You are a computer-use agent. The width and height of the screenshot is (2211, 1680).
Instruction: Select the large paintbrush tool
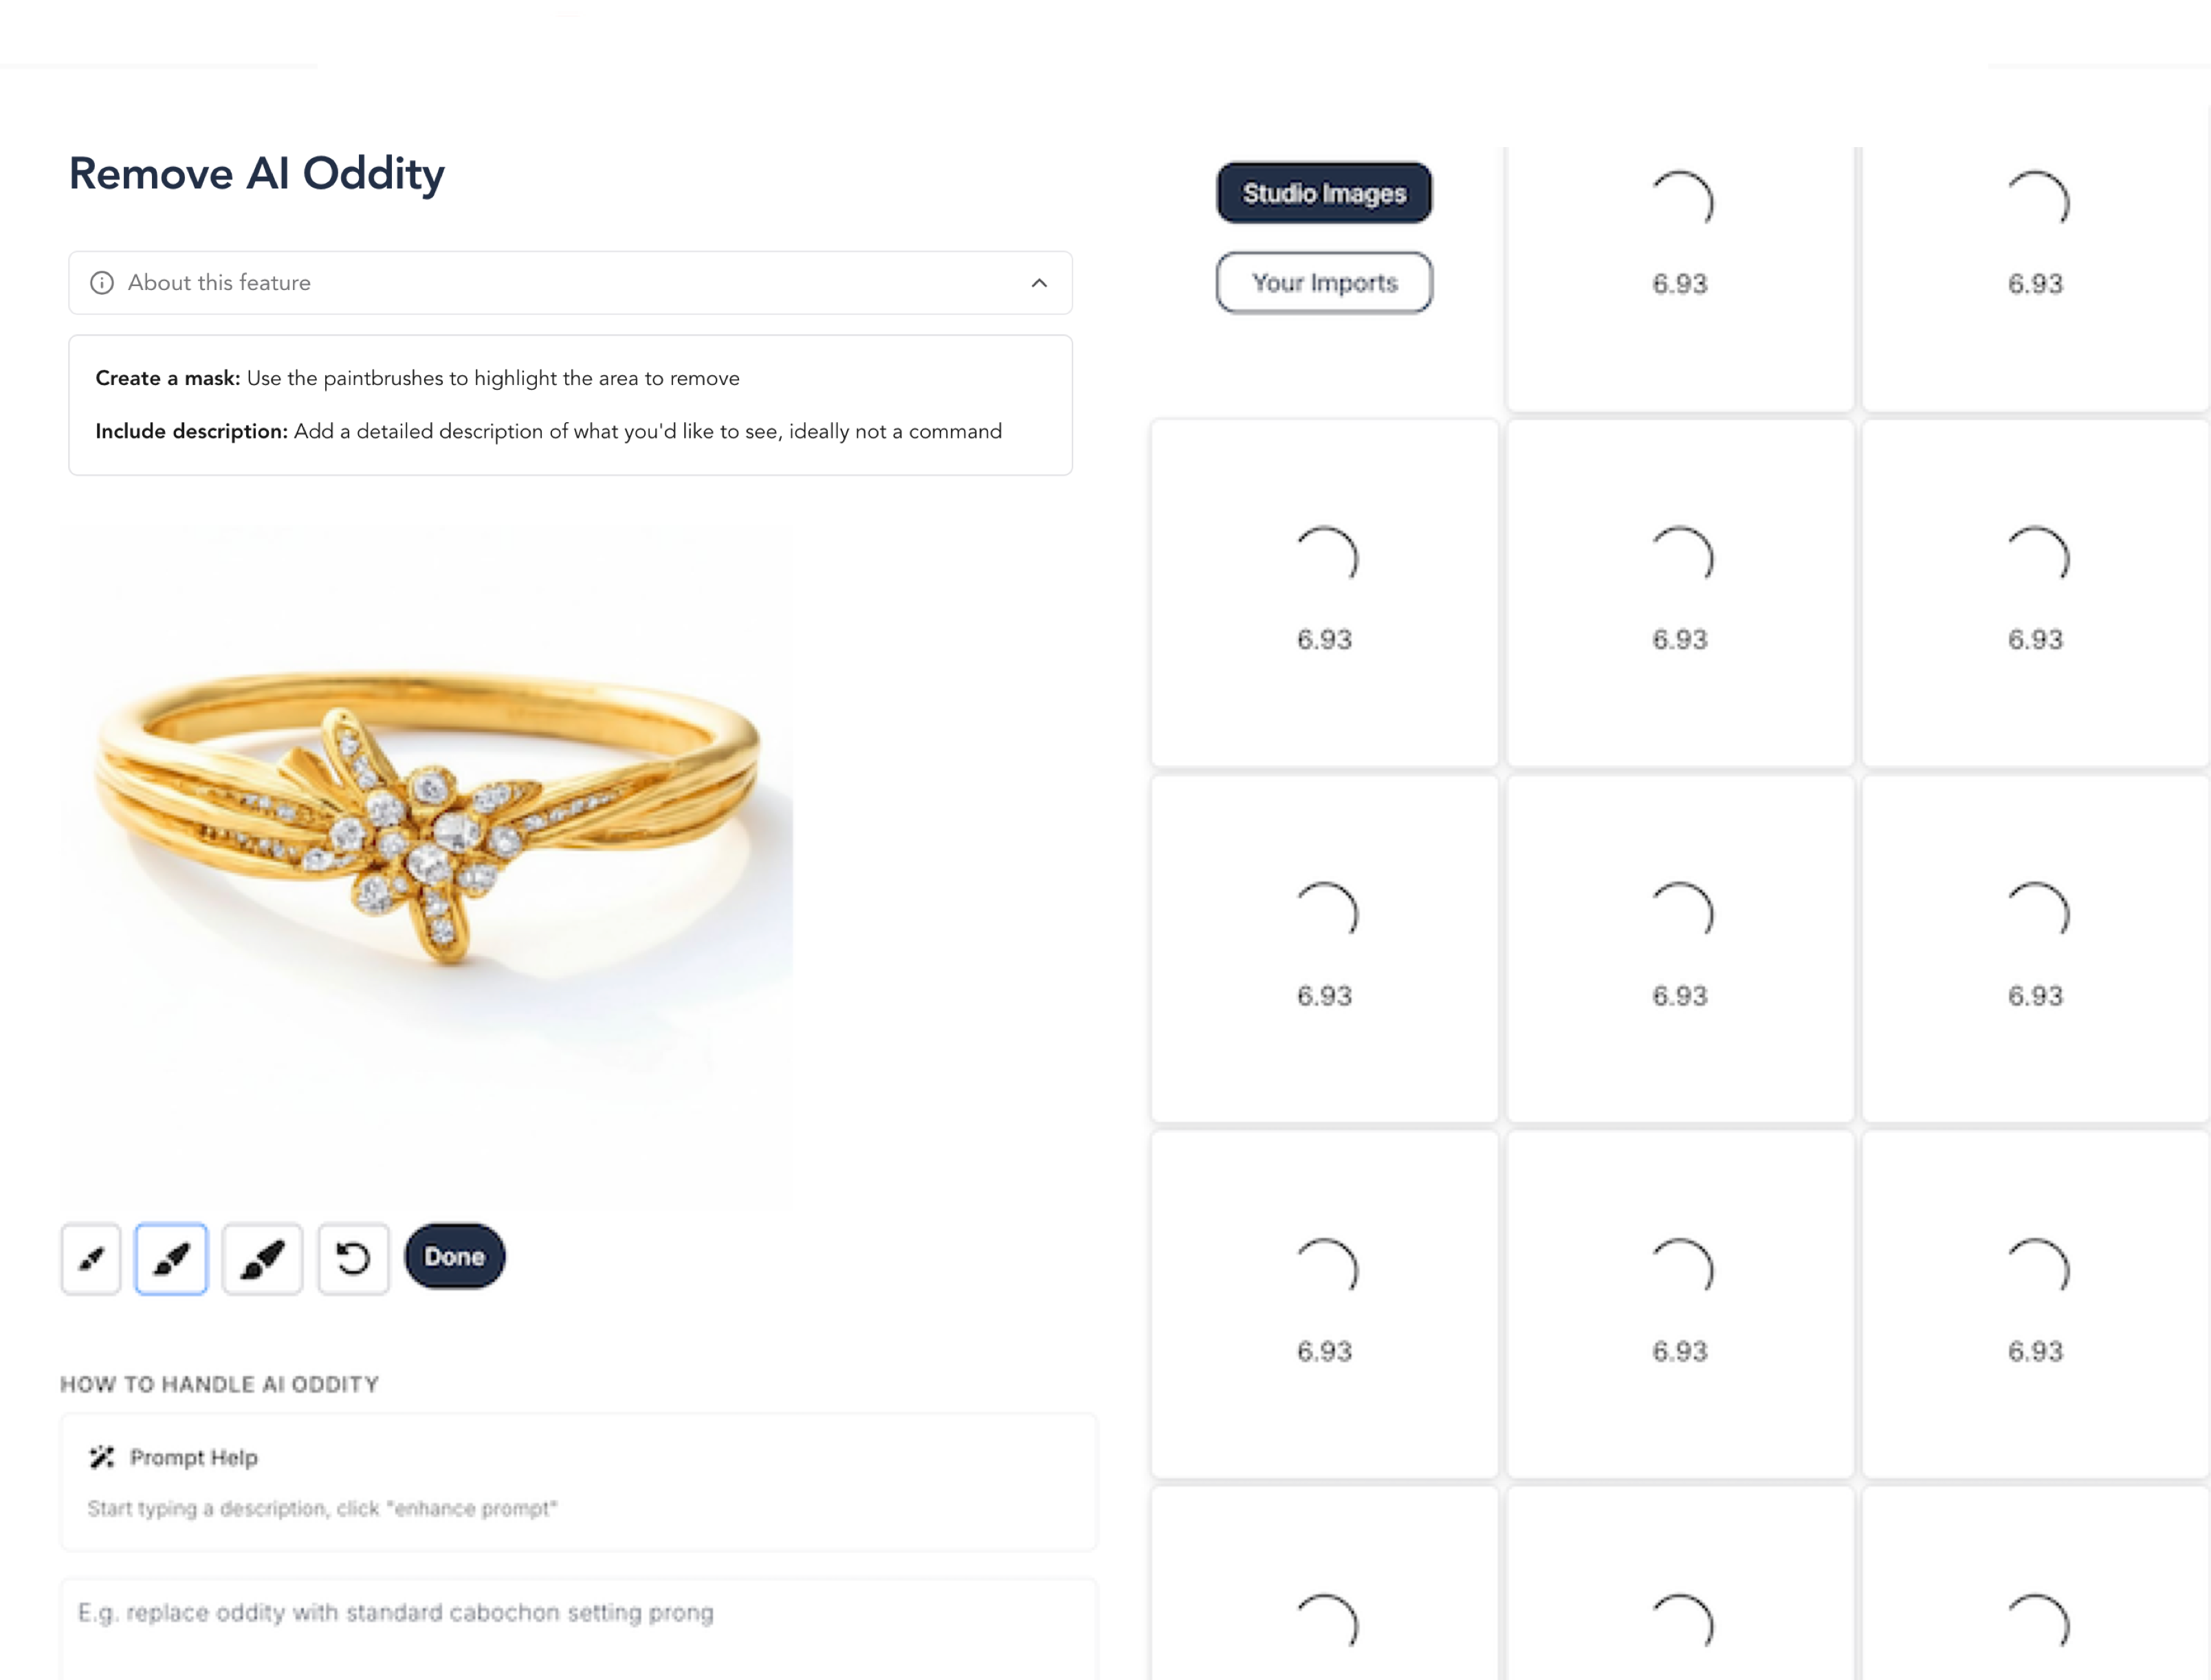tap(262, 1258)
